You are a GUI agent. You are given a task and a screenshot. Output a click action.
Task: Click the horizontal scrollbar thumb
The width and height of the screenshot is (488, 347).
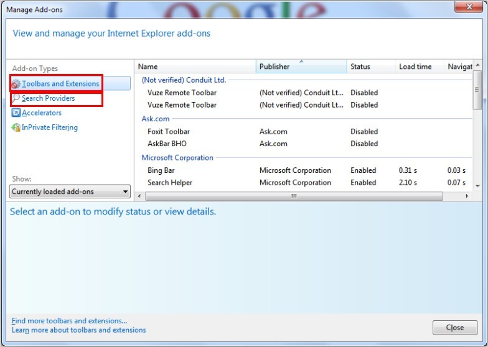294,197
